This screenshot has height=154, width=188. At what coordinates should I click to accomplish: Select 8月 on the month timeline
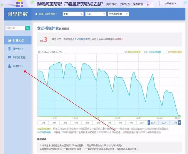pos(120,123)
